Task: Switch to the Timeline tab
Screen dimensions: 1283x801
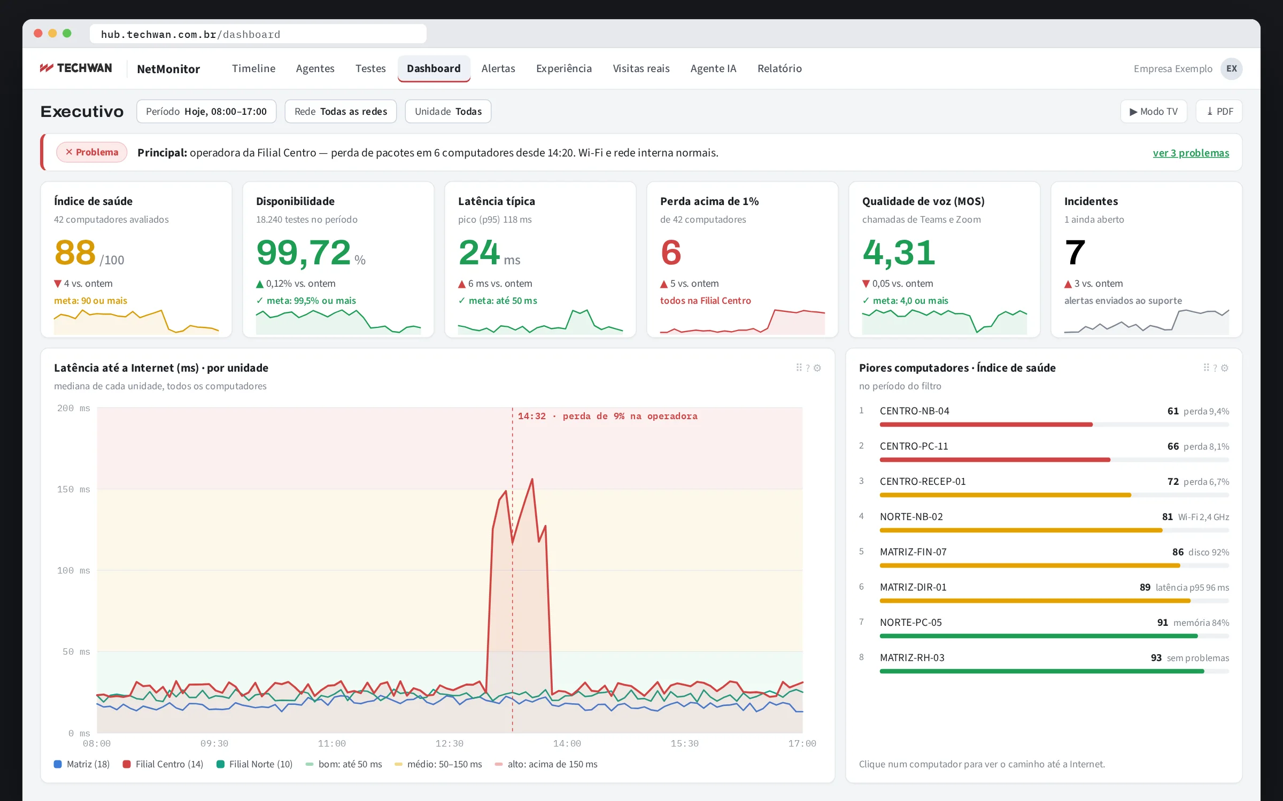Action: click(x=253, y=68)
